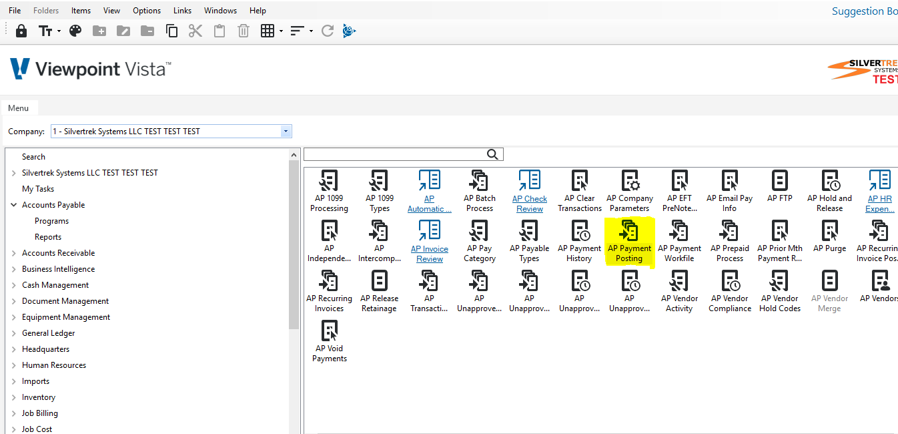Expand the Job Billing tree node
Viewport: 898px width, 434px height.
14,413
